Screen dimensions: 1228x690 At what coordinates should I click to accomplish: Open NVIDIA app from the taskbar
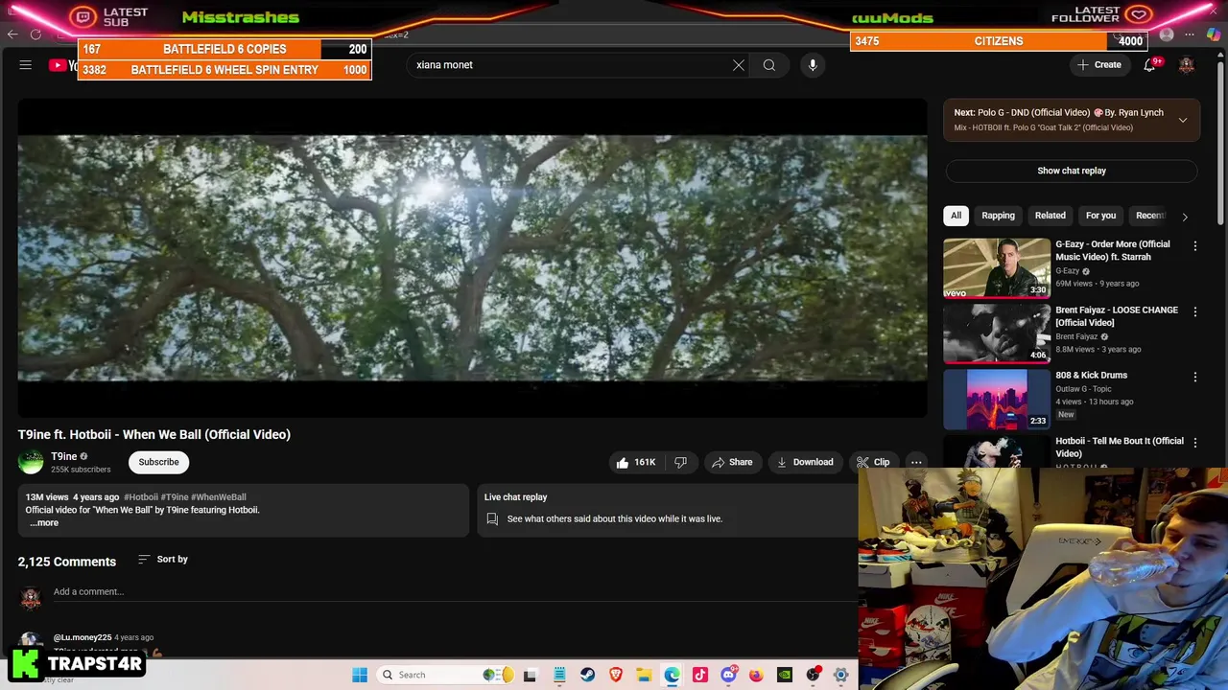point(785,675)
